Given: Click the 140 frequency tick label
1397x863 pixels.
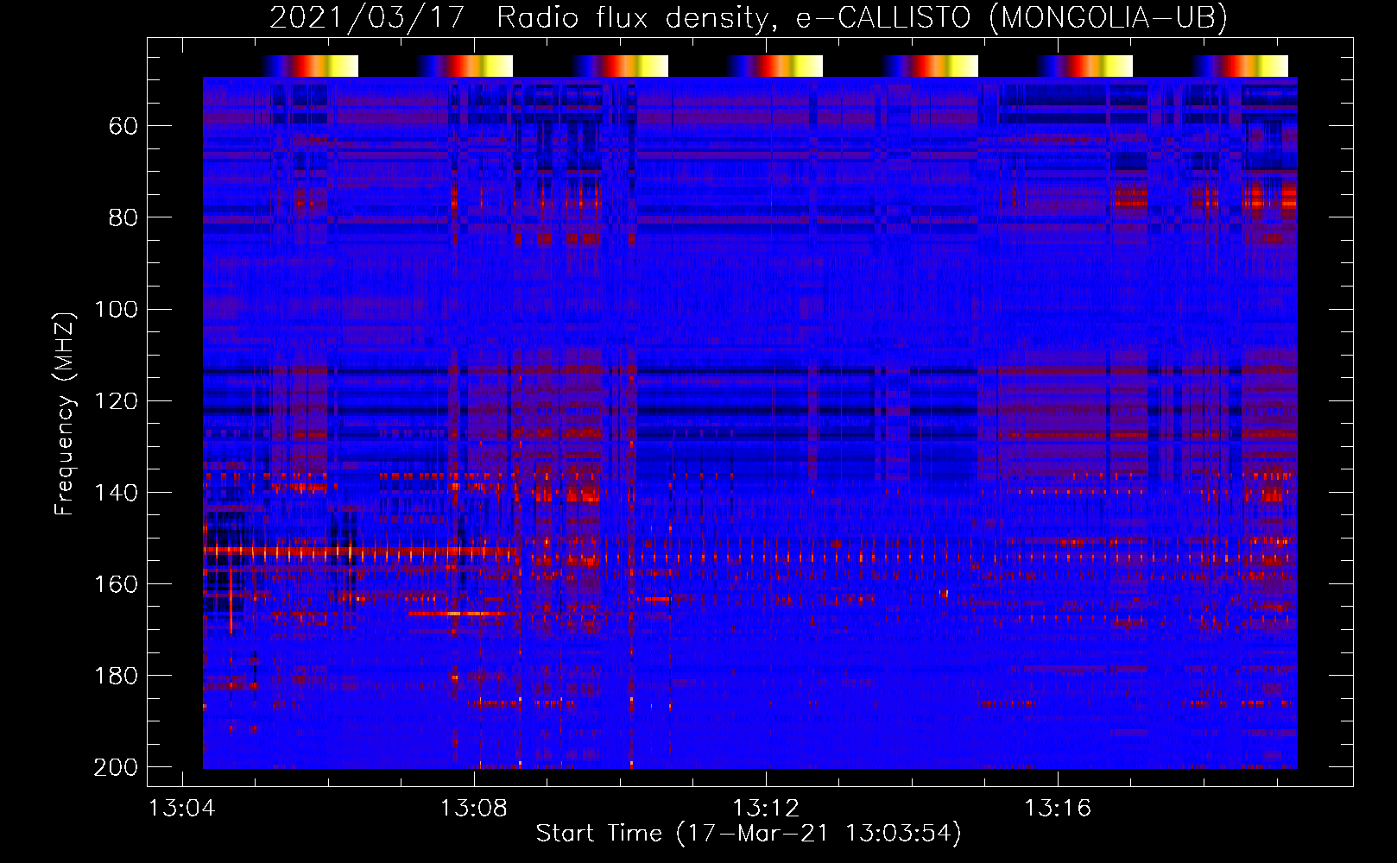Looking at the screenshot, I should coord(116,493).
